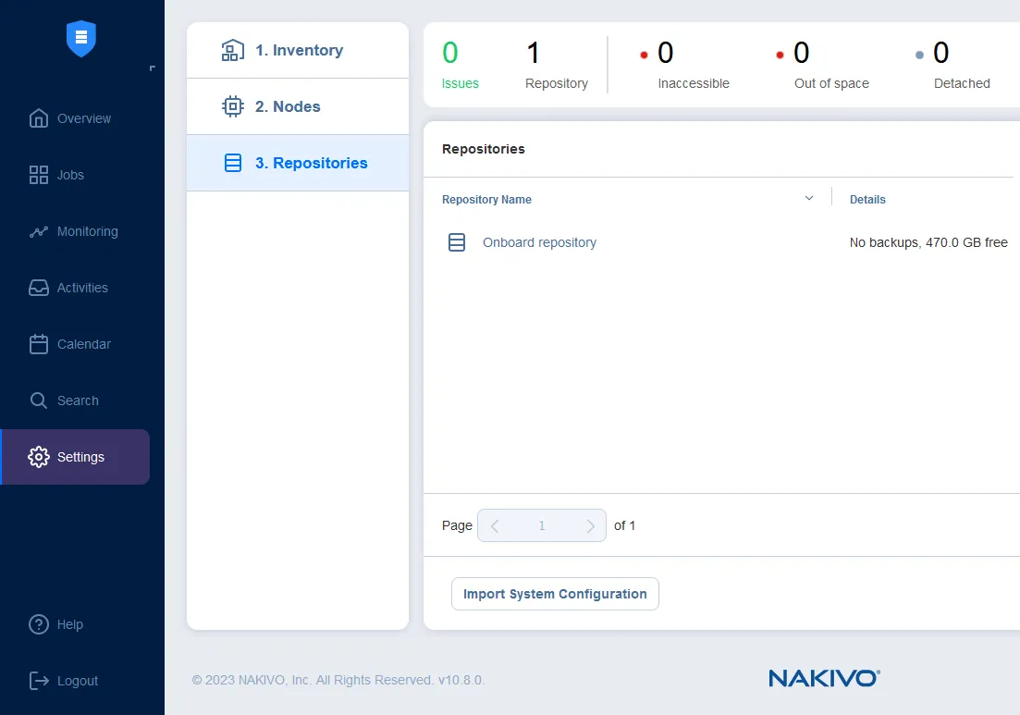
Task: Click the NAKIVO shield logo icon
Action: coord(81,38)
